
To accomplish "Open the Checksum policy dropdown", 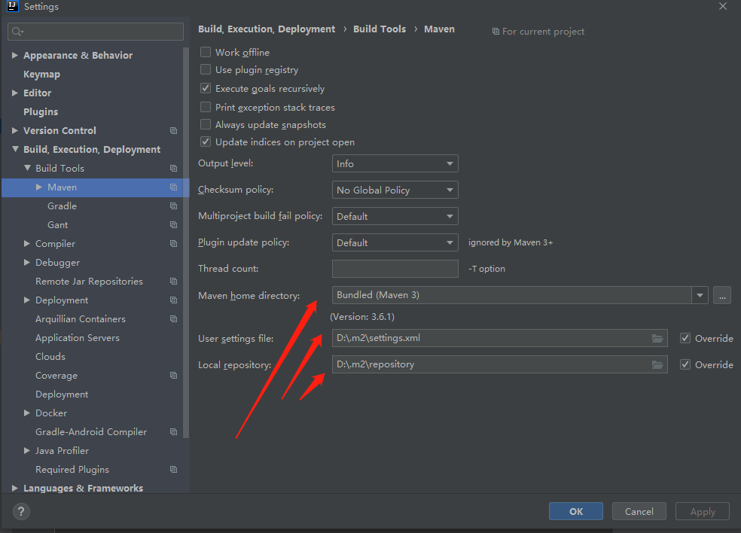I will click(395, 190).
